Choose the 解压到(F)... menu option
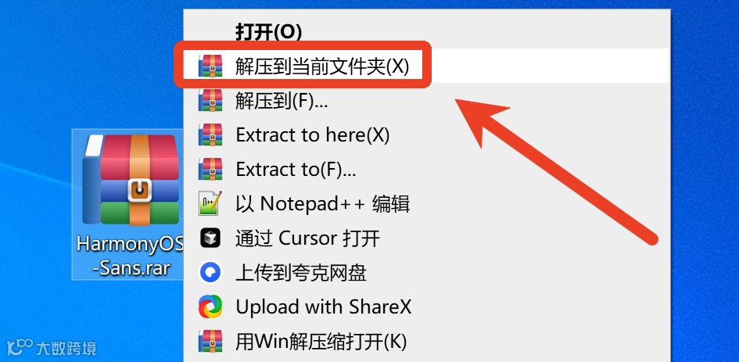The height and width of the screenshot is (362, 739). point(426,100)
